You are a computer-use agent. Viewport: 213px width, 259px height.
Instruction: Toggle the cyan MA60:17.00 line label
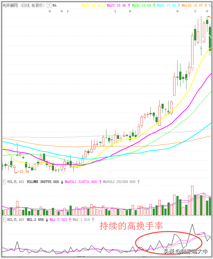[166, 6]
